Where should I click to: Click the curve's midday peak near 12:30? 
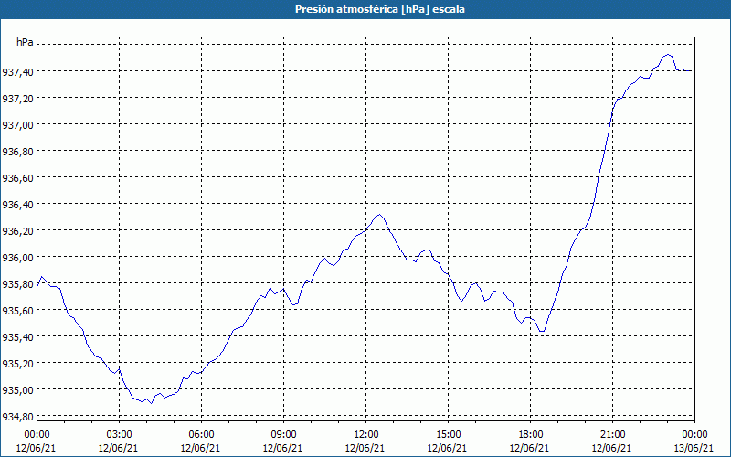point(380,215)
